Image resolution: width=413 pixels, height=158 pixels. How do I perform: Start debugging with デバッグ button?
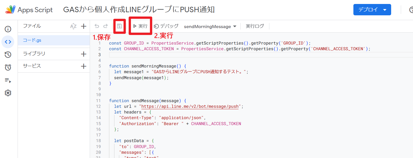click(x=166, y=26)
